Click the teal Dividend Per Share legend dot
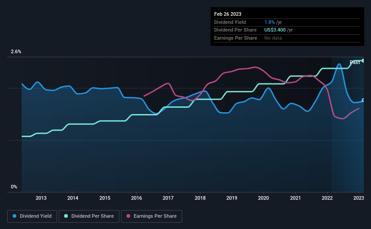This screenshot has width=371, height=229. [66, 216]
